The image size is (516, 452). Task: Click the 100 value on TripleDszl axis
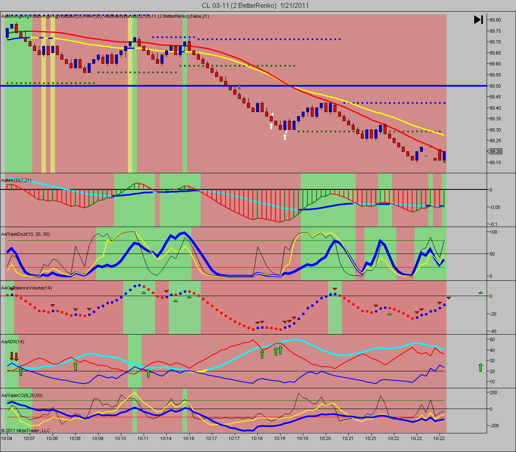[494, 232]
